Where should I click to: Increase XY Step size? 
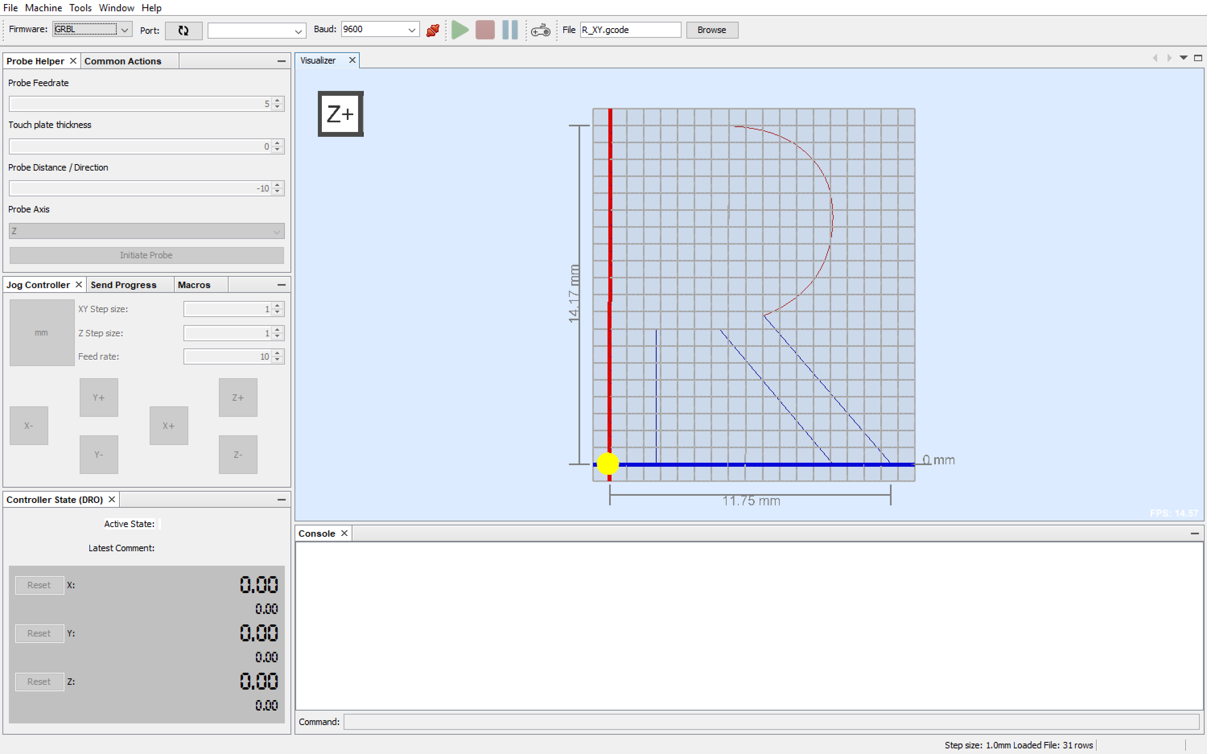click(x=278, y=305)
